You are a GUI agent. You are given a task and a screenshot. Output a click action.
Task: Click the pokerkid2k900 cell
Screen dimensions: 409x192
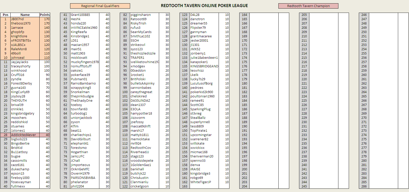[204, 92]
